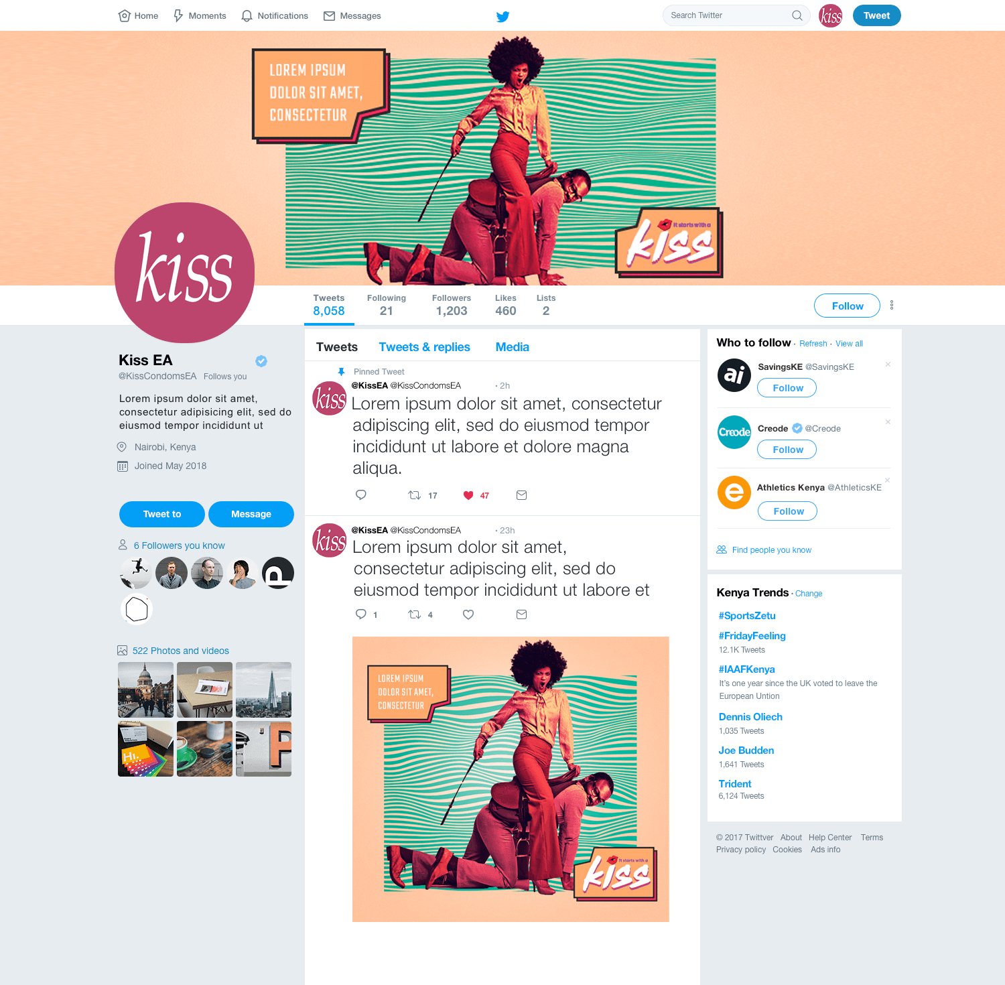Share second tweet via envelope icon
Image resolution: width=1005 pixels, height=985 pixels.
(x=522, y=614)
